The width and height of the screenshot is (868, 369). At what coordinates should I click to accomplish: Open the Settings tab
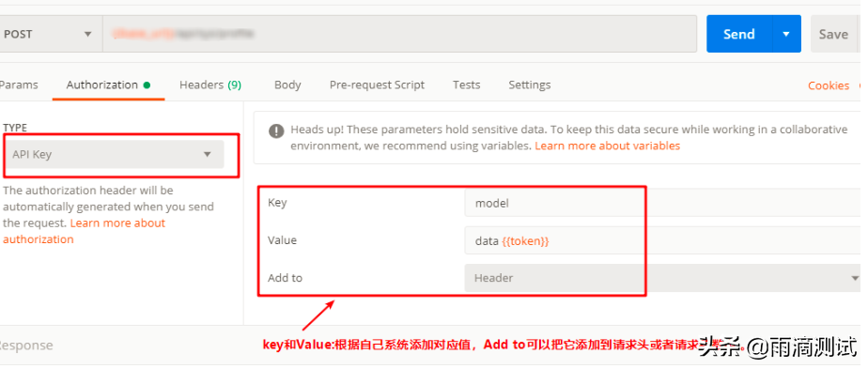pyautogui.click(x=529, y=85)
